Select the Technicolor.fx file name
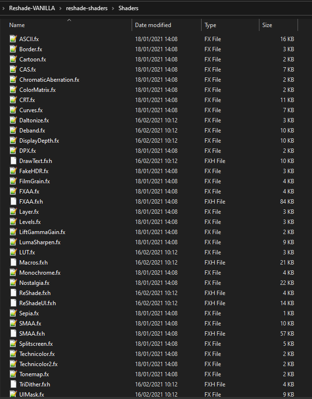 point(37,354)
